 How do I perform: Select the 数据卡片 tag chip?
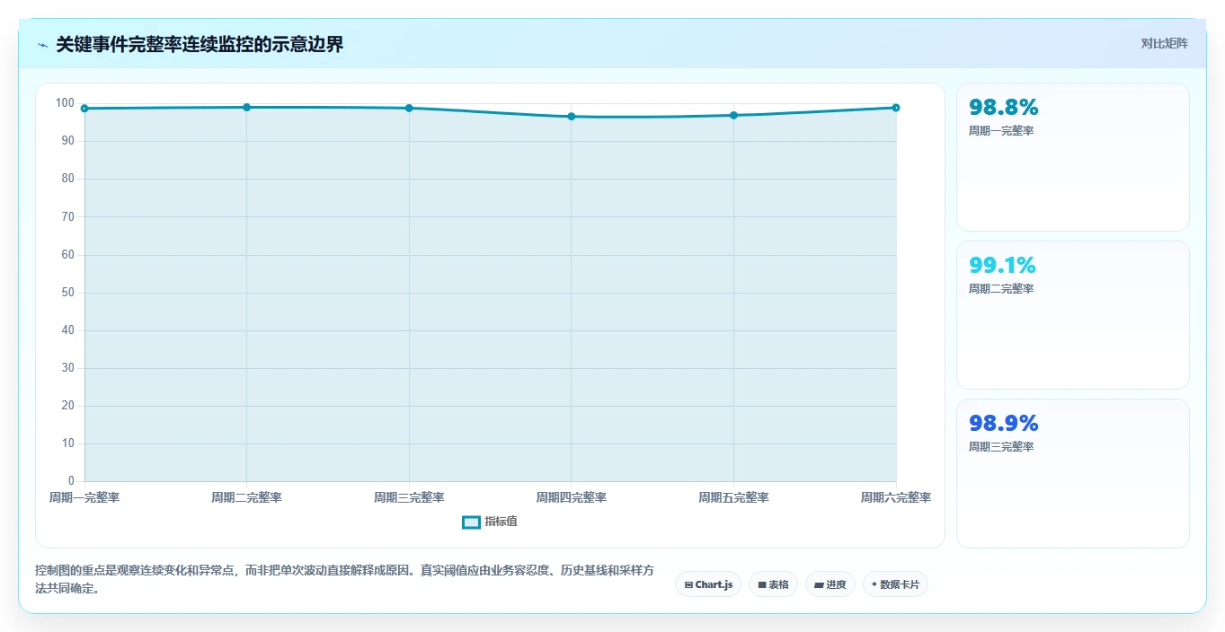pyautogui.click(x=895, y=584)
